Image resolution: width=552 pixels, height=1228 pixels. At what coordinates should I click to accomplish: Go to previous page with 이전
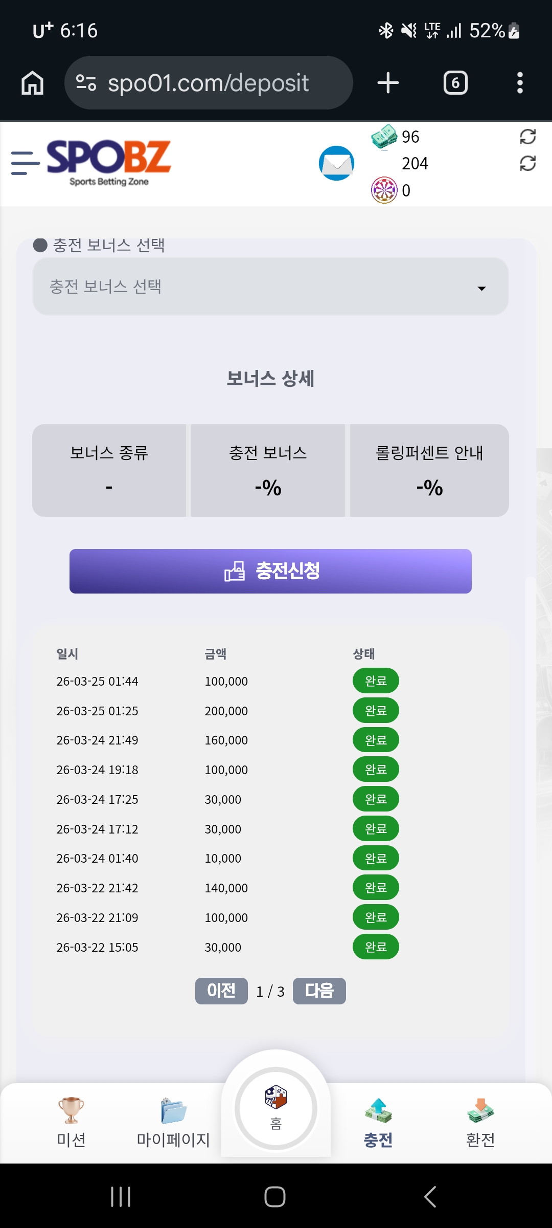click(221, 991)
